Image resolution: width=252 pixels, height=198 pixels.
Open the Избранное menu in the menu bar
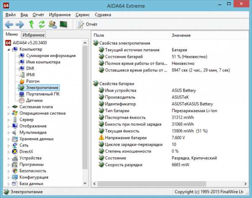point(60,15)
